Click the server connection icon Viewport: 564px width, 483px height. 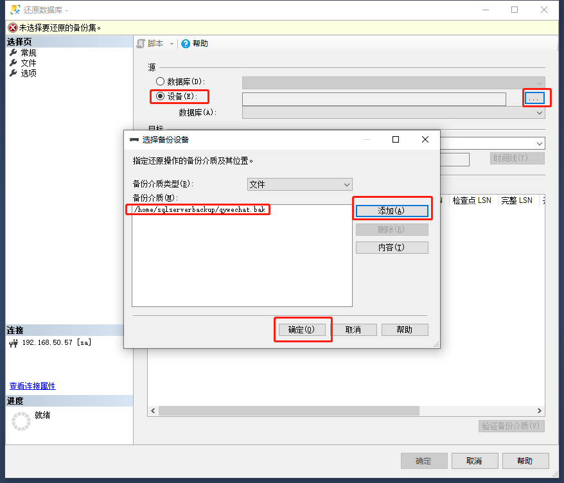tap(14, 343)
